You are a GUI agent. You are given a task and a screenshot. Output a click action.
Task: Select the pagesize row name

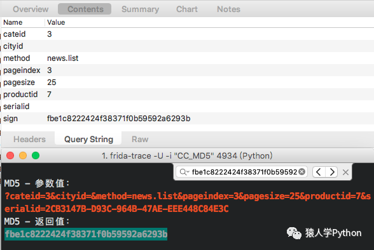[19, 82]
